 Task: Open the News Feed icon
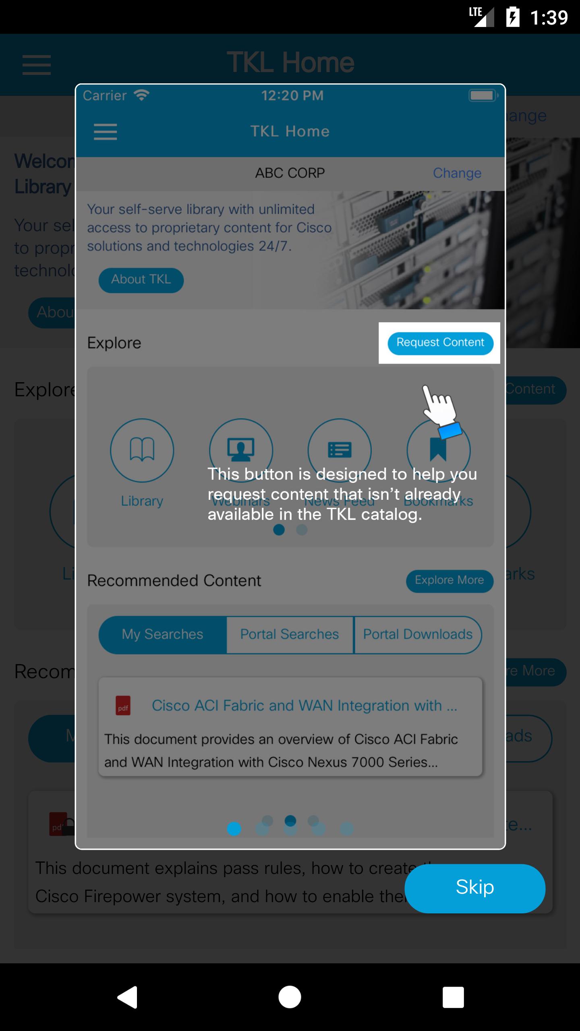click(340, 450)
